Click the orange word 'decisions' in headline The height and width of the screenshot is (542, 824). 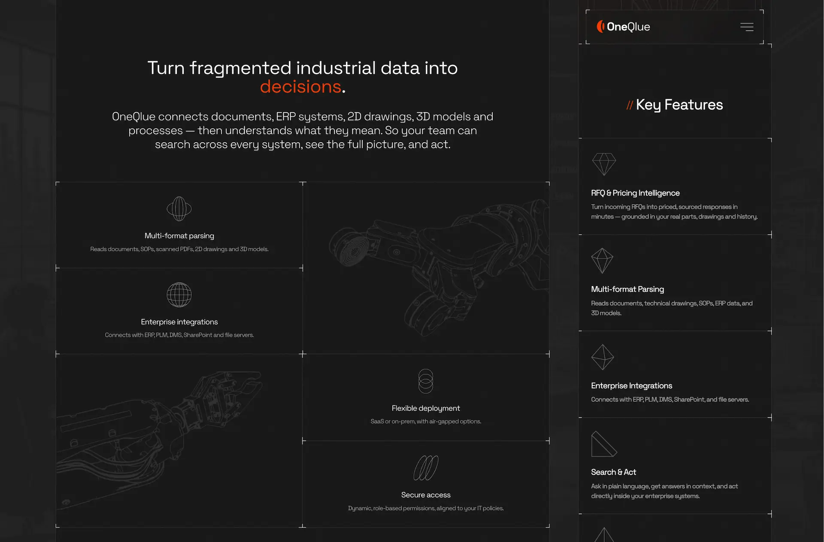pyautogui.click(x=300, y=87)
